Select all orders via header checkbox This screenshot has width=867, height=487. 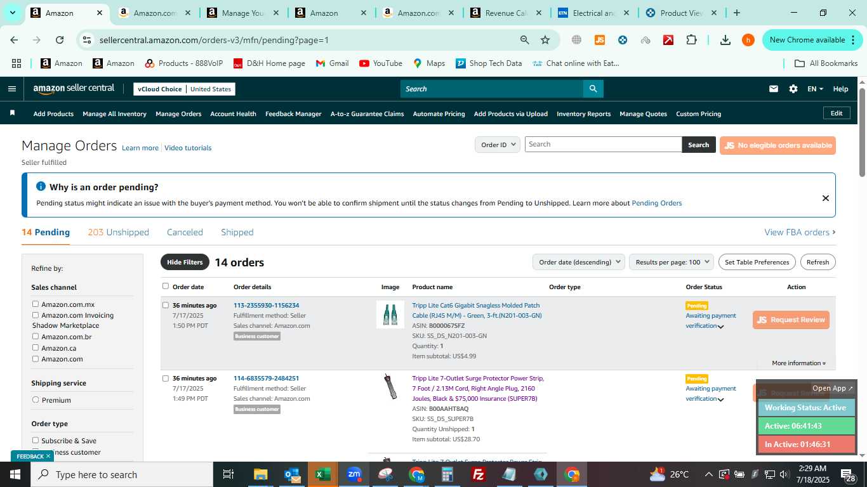(166, 286)
